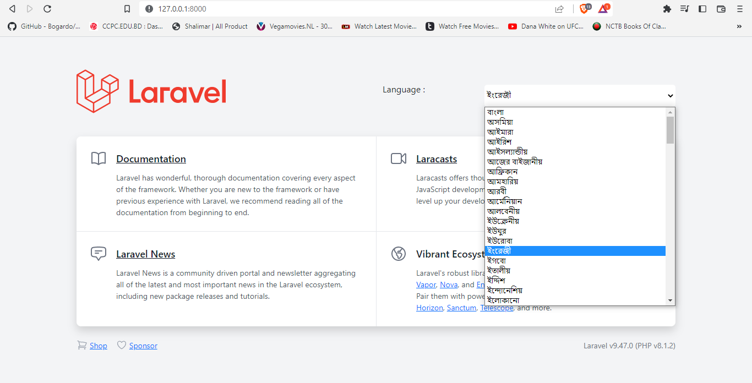This screenshot has height=383, width=752.
Task: Bookmark this page with the bookmark icon
Action: (x=127, y=9)
